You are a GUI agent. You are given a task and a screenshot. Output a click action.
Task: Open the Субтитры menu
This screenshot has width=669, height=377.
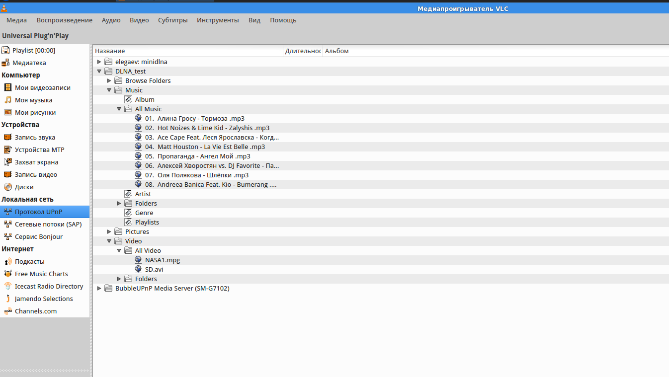pos(173,20)
